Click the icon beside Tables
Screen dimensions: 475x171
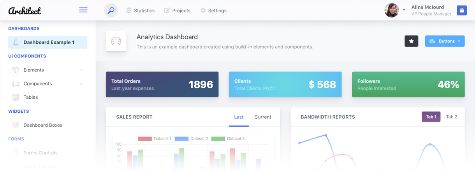point(16,97)
